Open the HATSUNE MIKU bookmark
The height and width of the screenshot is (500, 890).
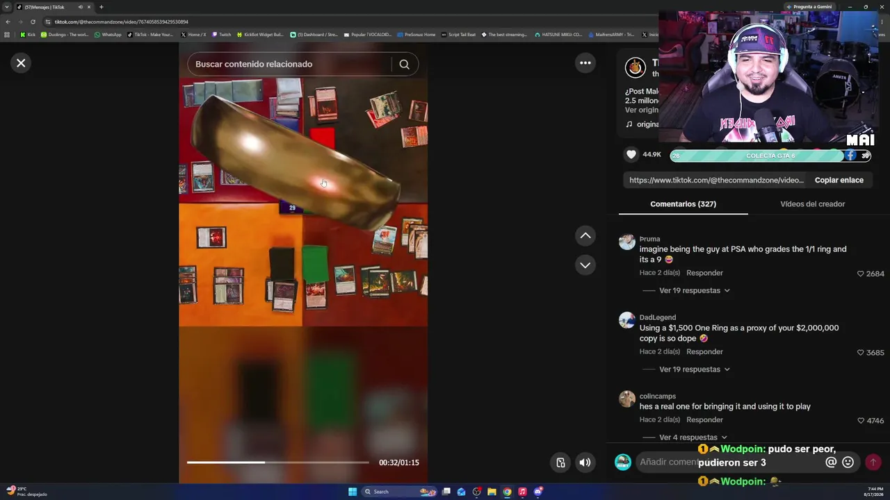click(x=558, y=34)
